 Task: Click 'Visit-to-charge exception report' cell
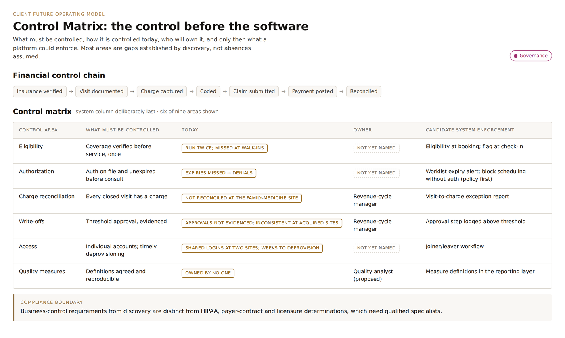click(467, 197)
